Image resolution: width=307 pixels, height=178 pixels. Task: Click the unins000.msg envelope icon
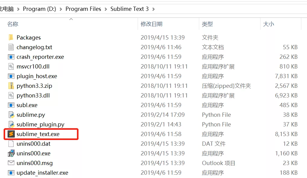11,163
